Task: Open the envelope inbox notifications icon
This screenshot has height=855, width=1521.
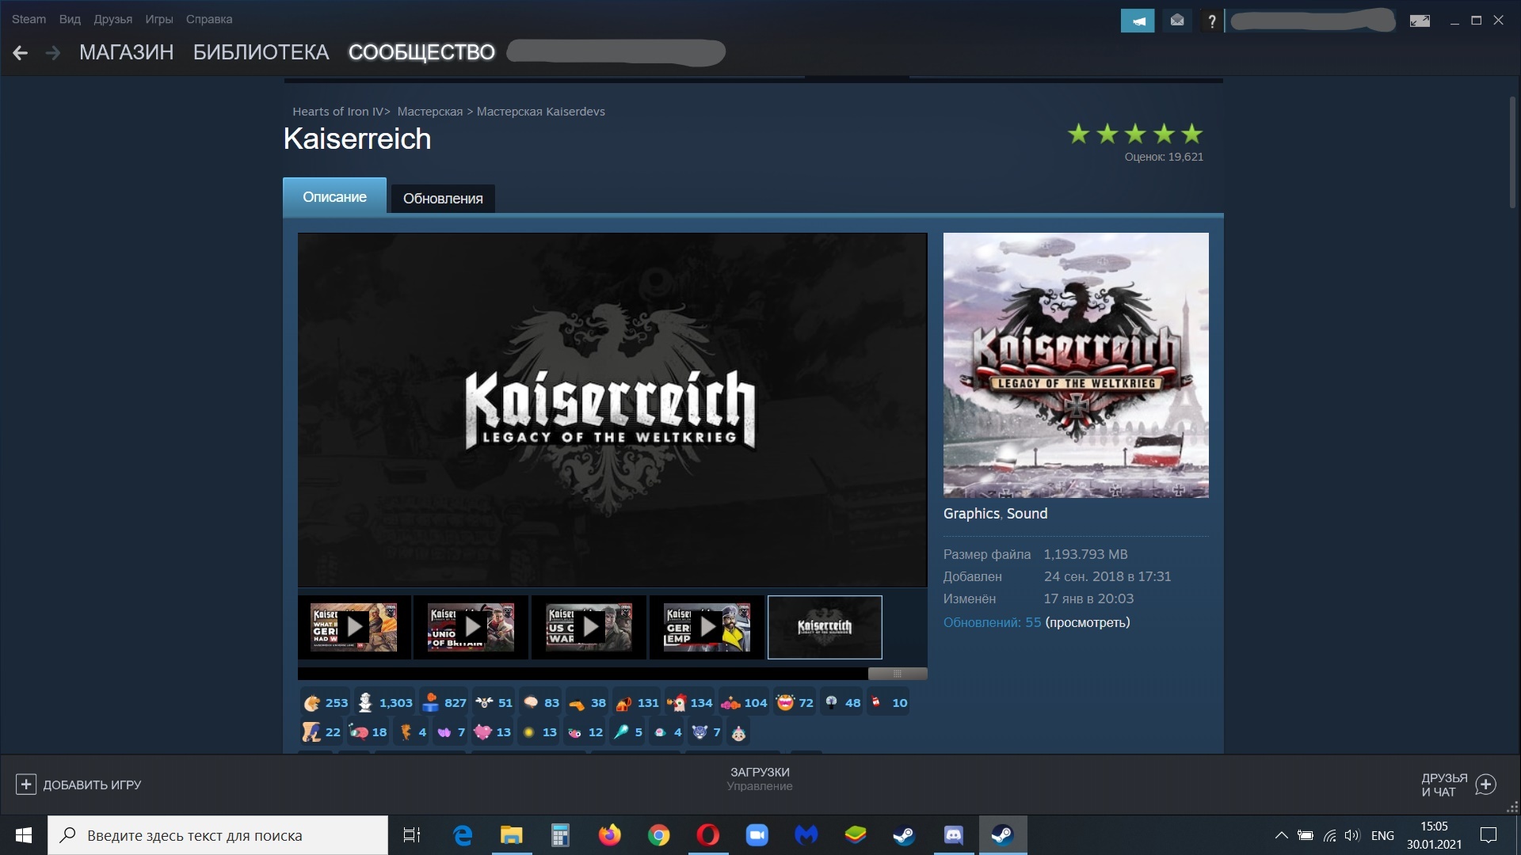Action: 1177,21
